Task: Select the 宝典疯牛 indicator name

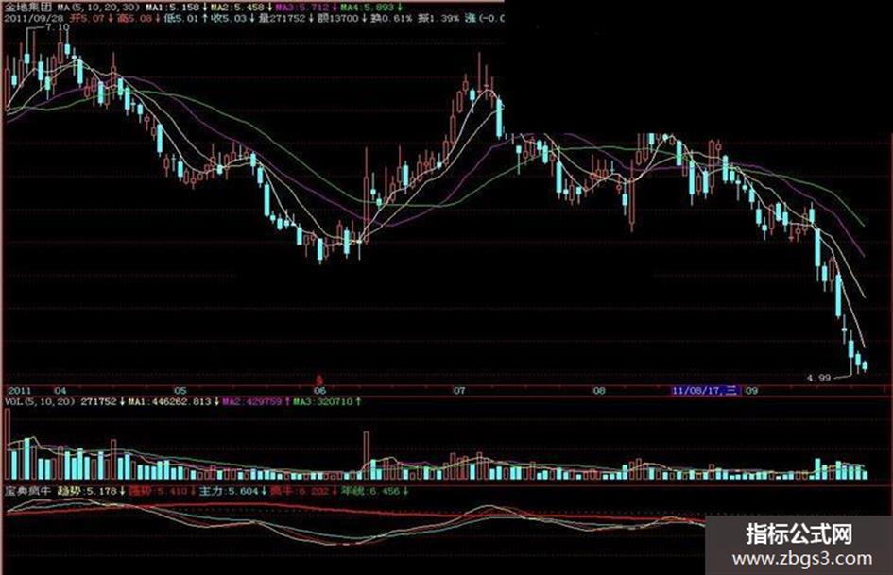Action: click(28, 490)
